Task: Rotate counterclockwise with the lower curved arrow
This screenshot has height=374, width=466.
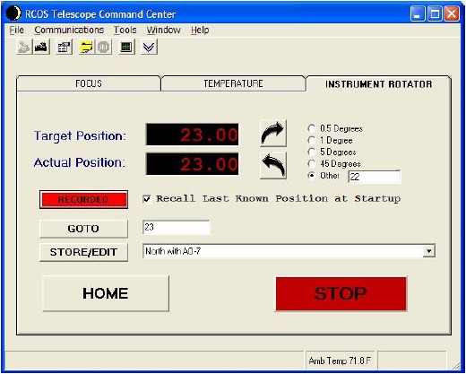Action: (x=273, y=166)
